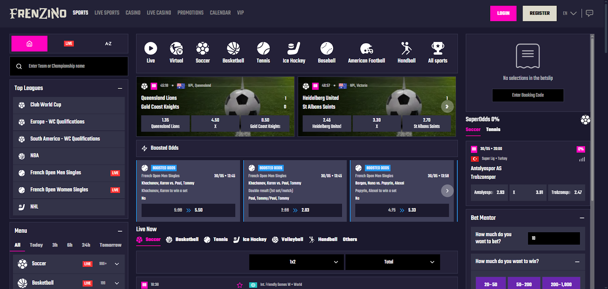This screenshot has height=289, width=608.
Task: Click the Login button
Action: tap(503, 13)
